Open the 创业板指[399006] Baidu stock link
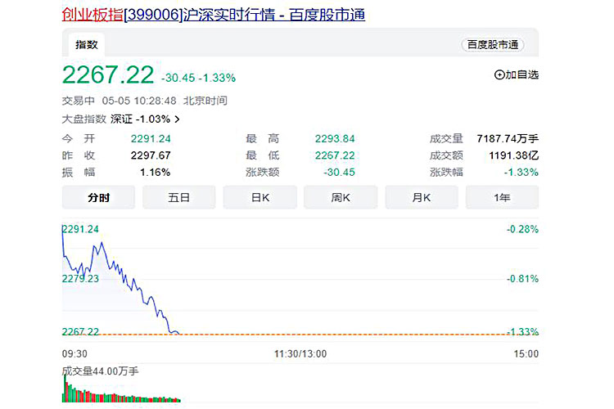 pyautogui.click(x=214, y=15)
